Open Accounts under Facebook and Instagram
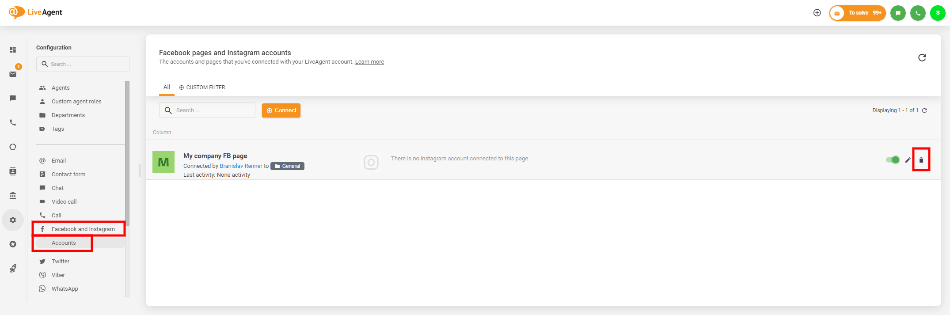This screenshot has width=950, height=315. (64, 243)
